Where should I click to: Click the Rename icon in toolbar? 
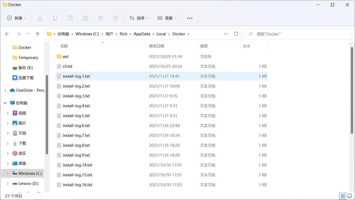point(85,18)
